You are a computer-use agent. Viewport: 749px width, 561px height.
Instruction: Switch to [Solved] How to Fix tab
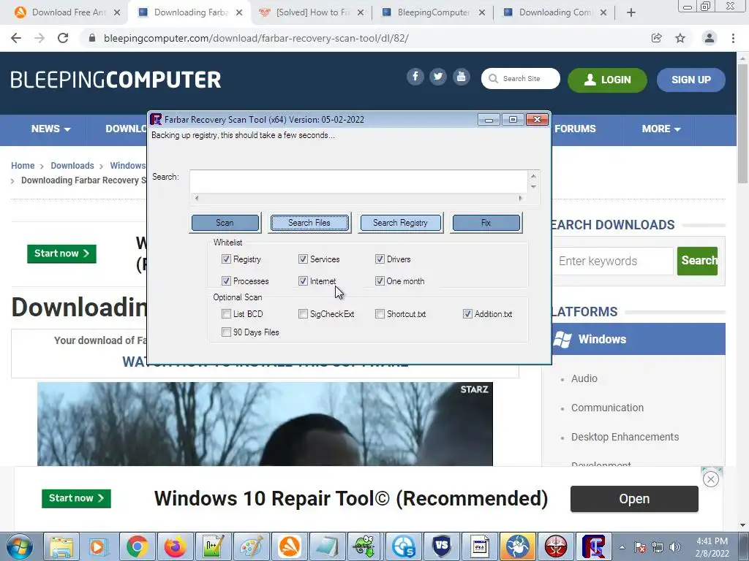click(312, 12)
